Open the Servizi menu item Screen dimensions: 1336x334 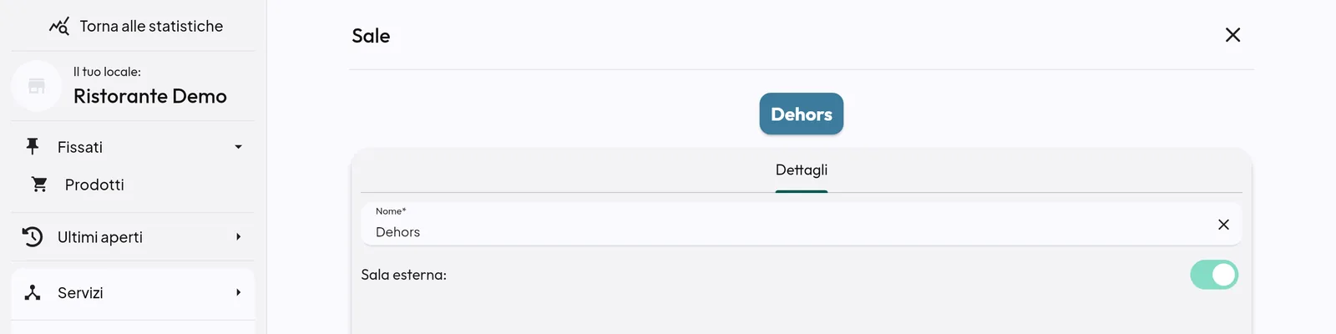pos(133,293)
